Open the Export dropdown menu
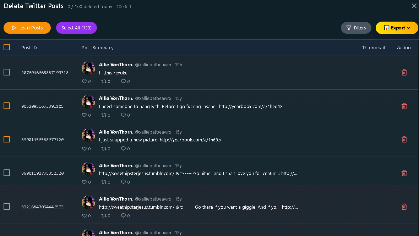This screenshot has width=419, height=236. coord(397,28)
